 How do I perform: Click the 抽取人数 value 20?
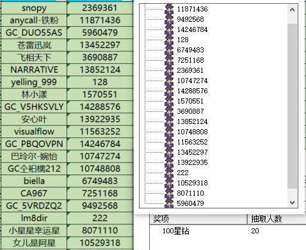(x=255, y=231)
